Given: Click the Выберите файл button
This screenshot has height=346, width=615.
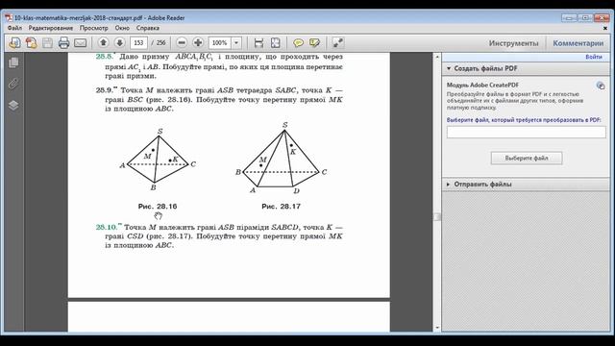Looking at the screenshot, I should [x=527, y=158].
